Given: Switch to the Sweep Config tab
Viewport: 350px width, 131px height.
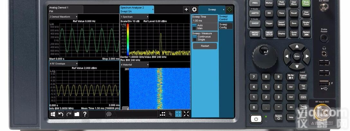Looking at the screenshot, I should coord(226,26).
